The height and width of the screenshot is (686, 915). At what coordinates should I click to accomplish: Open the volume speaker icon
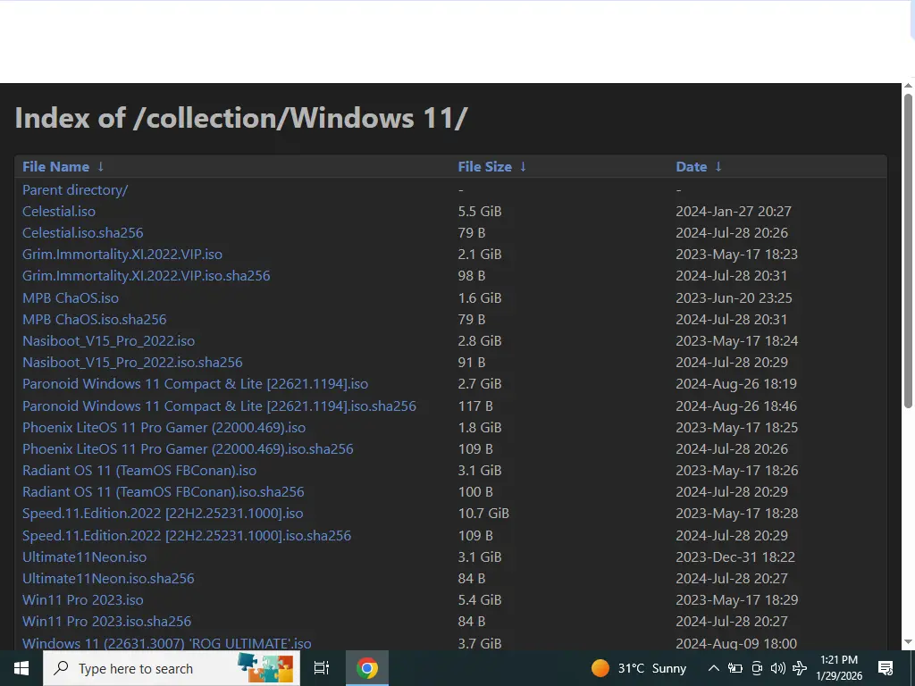(778, 668)
